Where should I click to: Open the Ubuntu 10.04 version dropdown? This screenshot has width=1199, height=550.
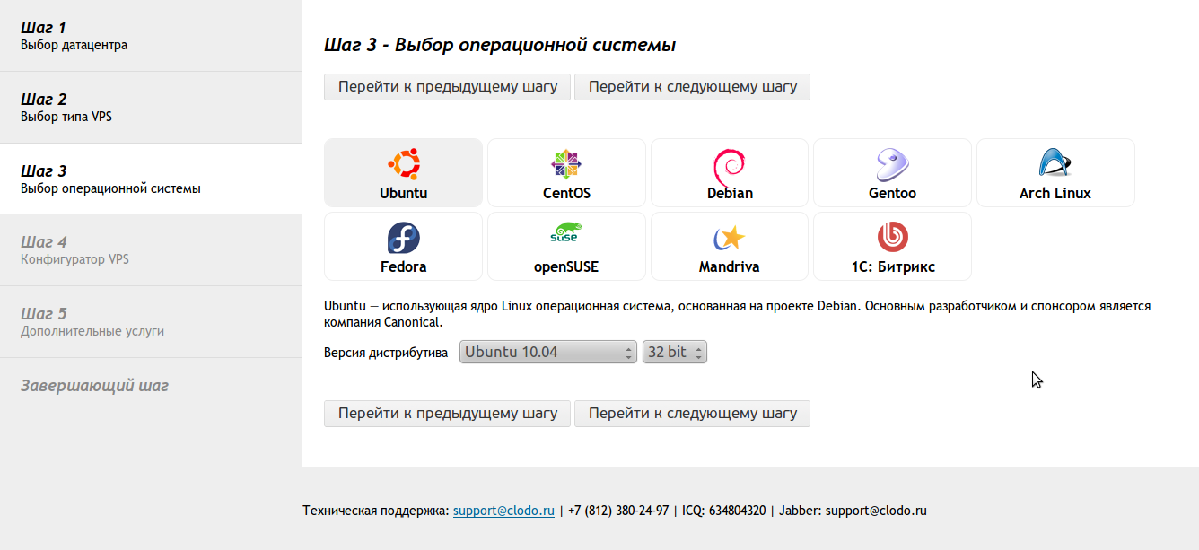[x=547, y=353]
